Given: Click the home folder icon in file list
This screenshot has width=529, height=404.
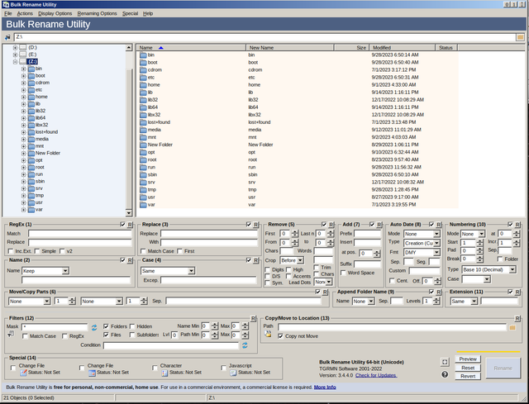Looking at the screenshot, I should [143, 85].
